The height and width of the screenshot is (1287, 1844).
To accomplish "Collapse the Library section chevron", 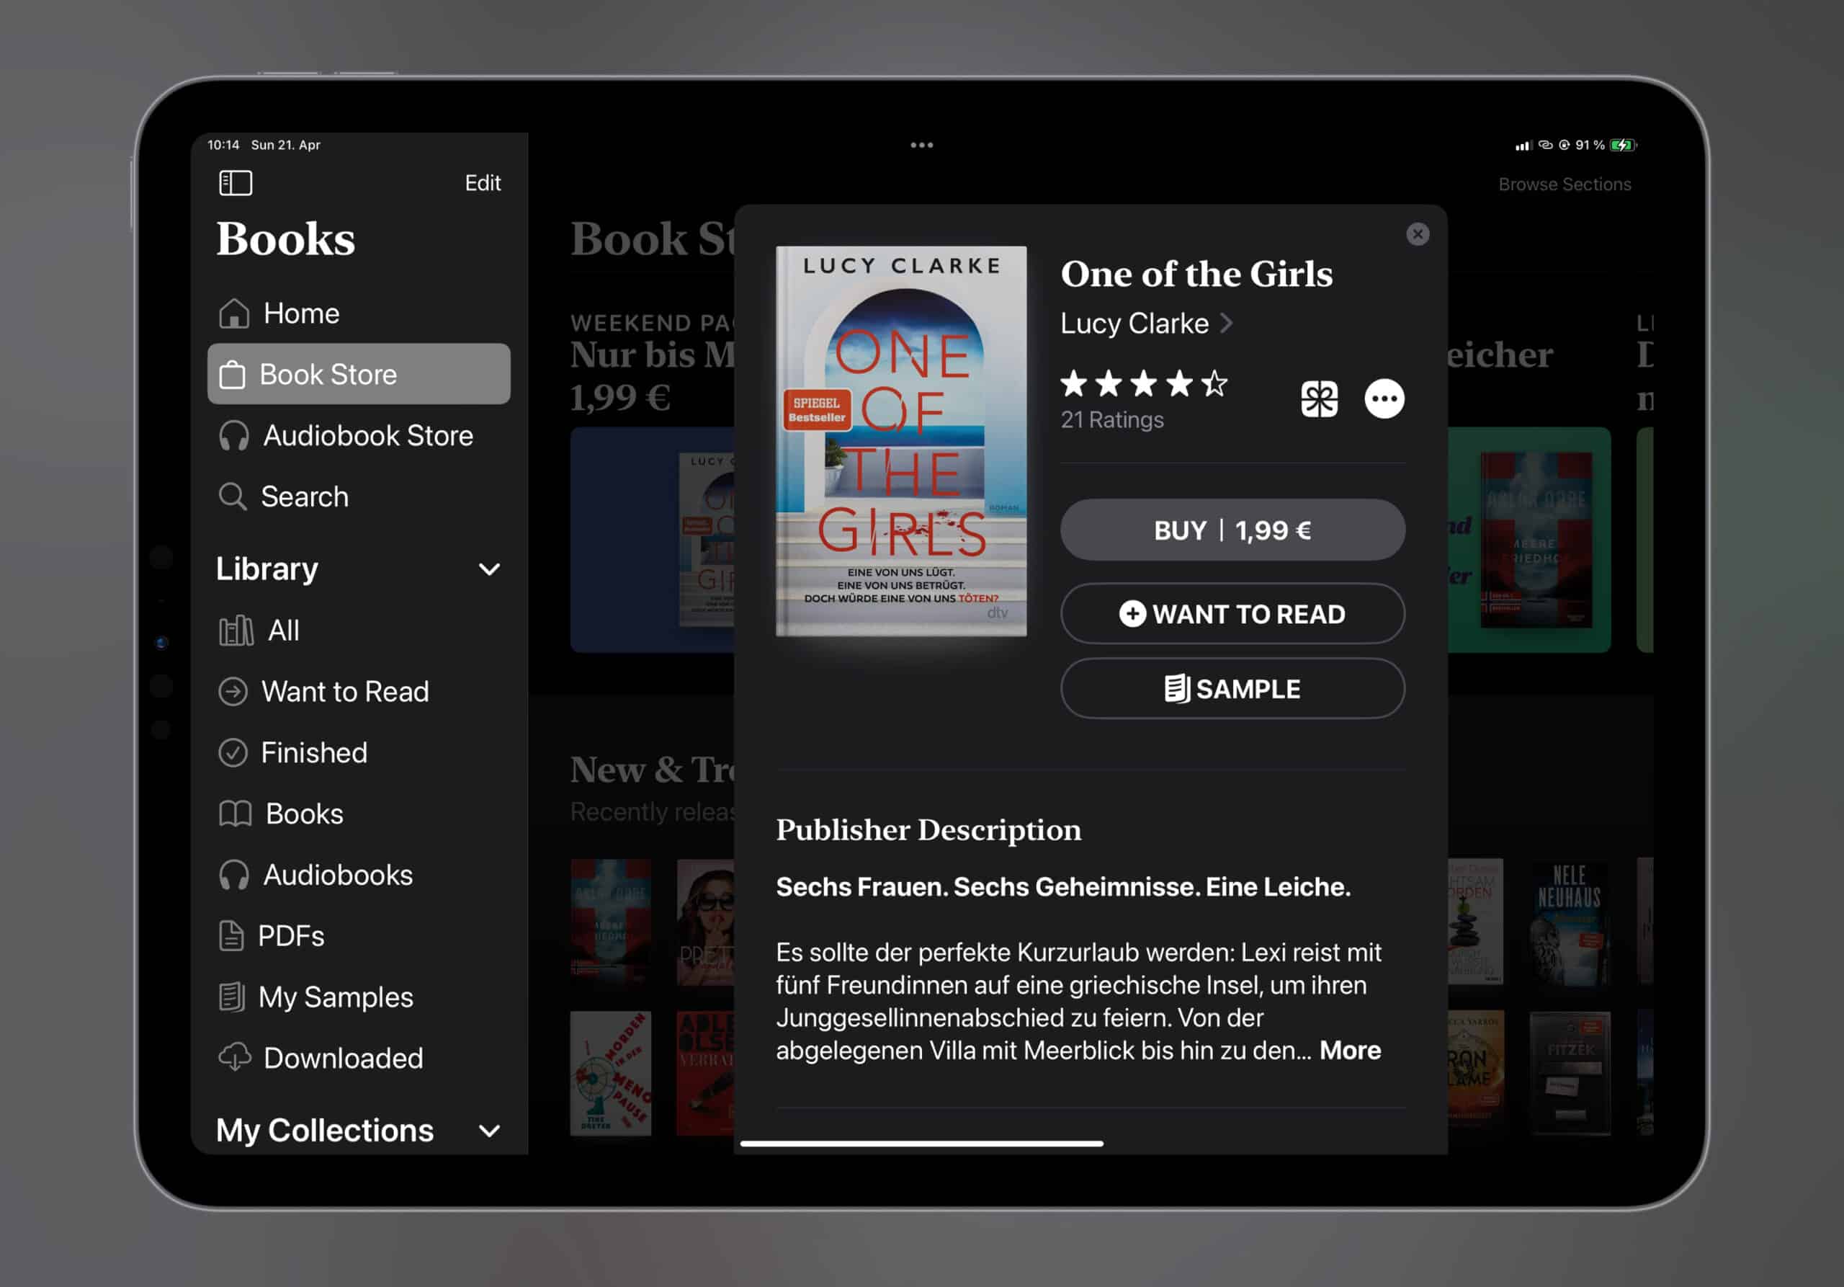I will click(489, 569).
